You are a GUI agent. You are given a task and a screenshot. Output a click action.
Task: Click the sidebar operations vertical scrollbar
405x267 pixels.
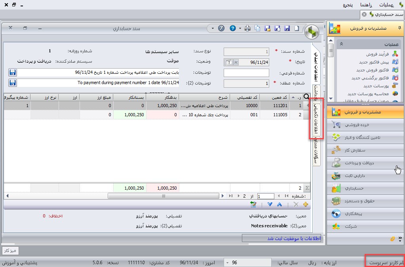(x=331, y=50)
